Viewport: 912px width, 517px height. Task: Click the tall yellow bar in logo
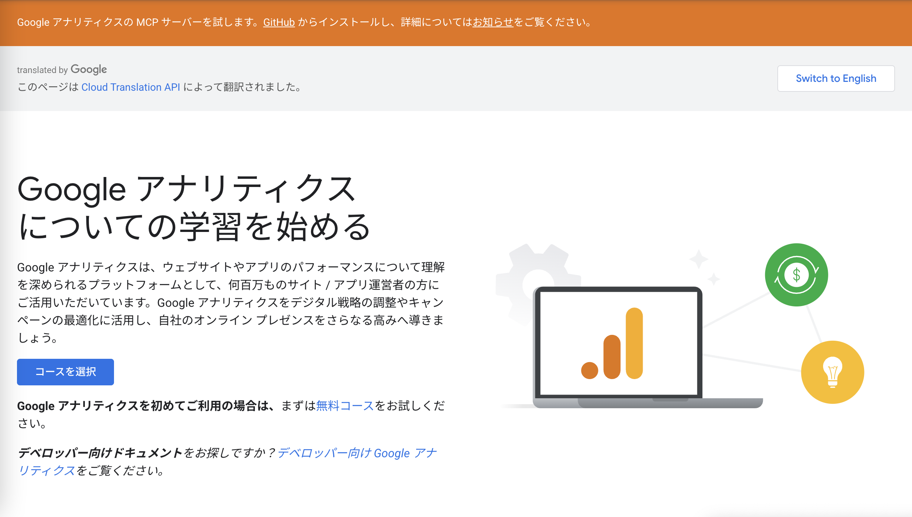click(634, 343)
